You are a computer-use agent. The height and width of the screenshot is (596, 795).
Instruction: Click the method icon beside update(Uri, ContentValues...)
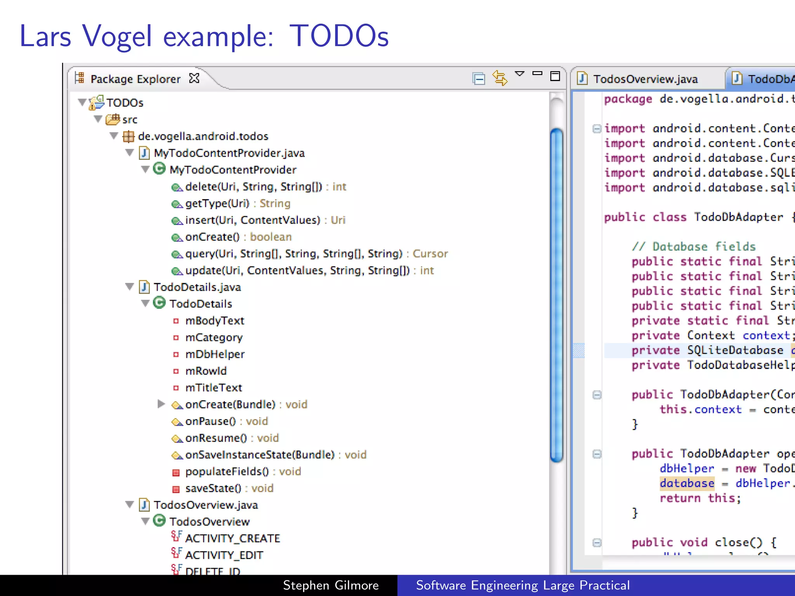tap(177, 271)
